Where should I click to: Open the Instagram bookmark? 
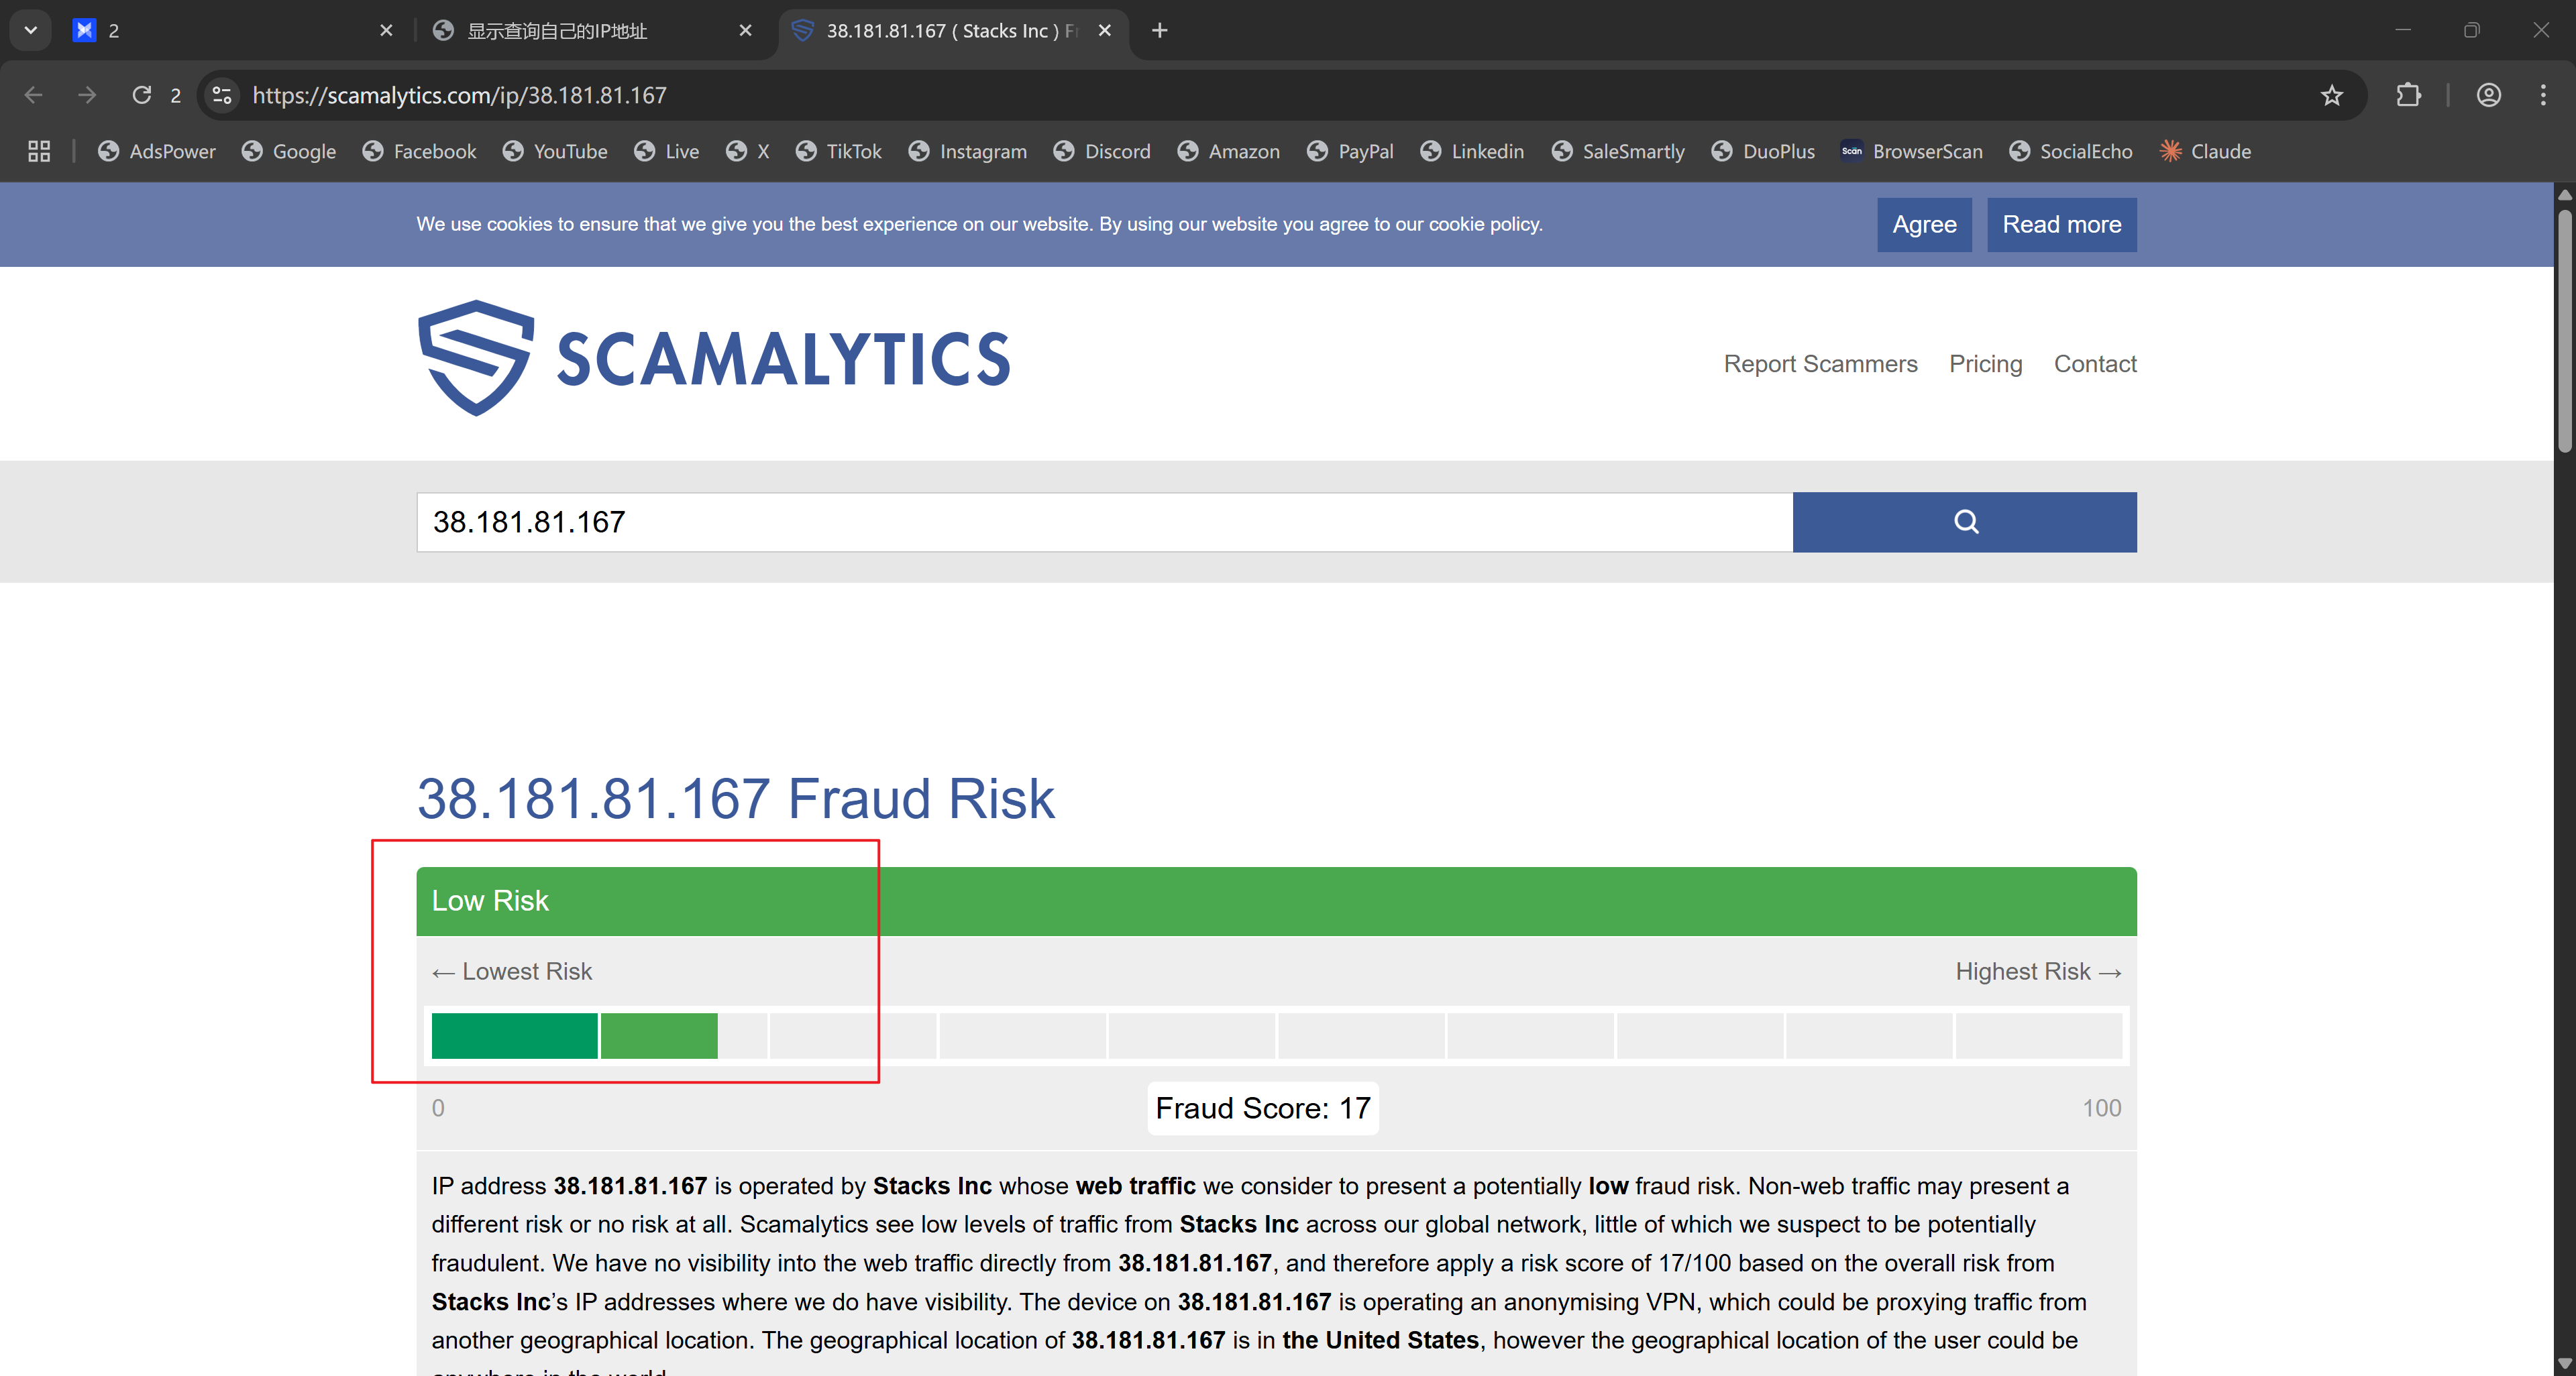968,151
